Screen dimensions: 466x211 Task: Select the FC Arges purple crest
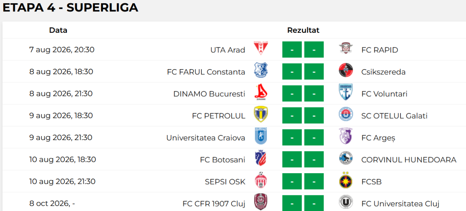(345, 136)
